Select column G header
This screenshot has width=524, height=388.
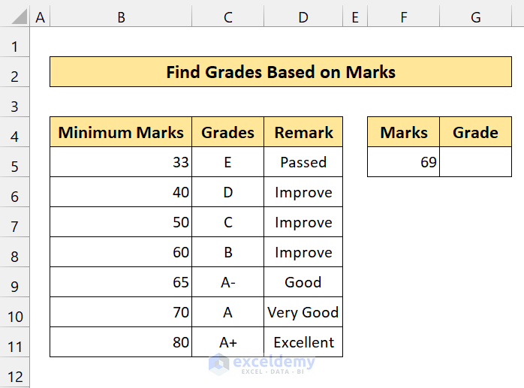pos(475,17)
